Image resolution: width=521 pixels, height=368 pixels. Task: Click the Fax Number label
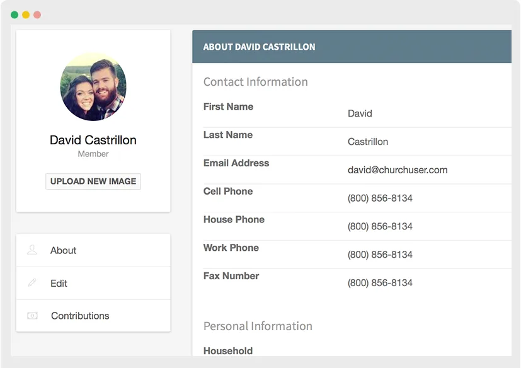(231, 276)
